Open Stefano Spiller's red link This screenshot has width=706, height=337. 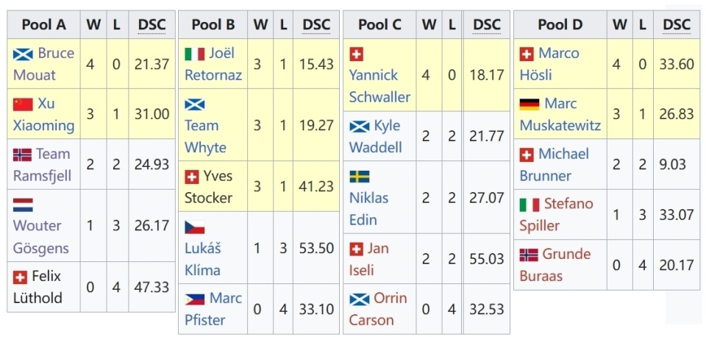pyautogui.click(x=557, y=215)
